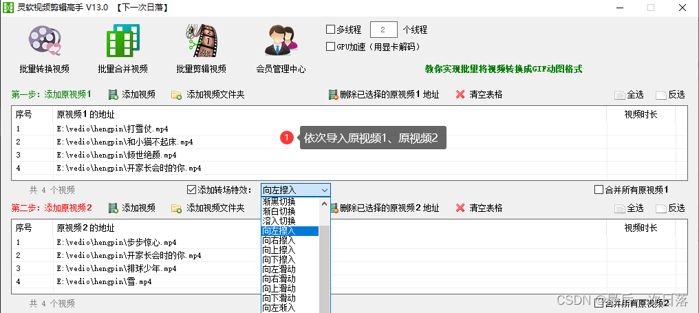The width and height of the screenshot is (699, 313).
Task: Click 添加视频 icon in step two toolbar
Action: click(114, 208)
